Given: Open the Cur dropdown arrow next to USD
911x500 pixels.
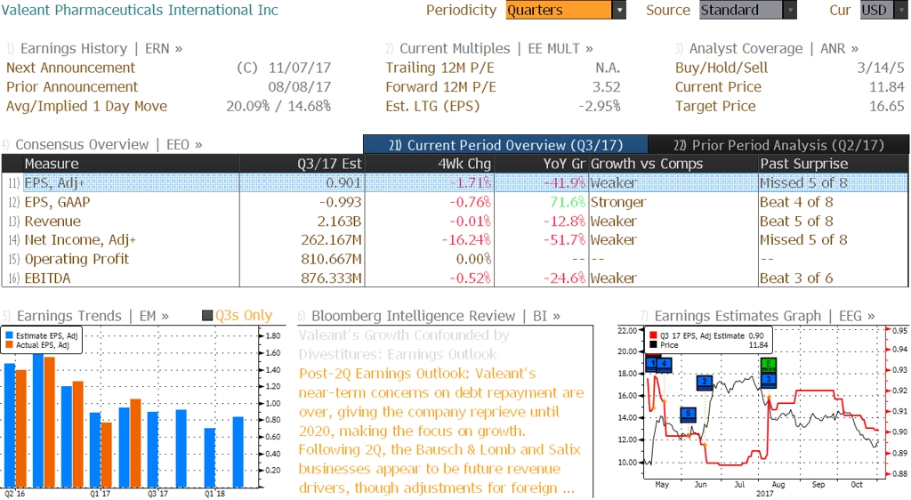Looking at the screenshot, I should [x=902, y=10].
